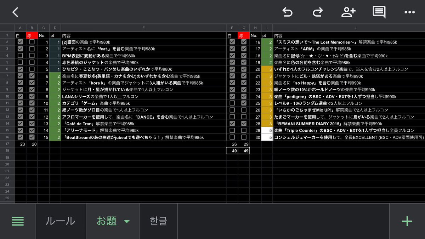425x239 pixels.
Task: Toggle white checkbox for item No. 1
Action: [x=20, y=42]
